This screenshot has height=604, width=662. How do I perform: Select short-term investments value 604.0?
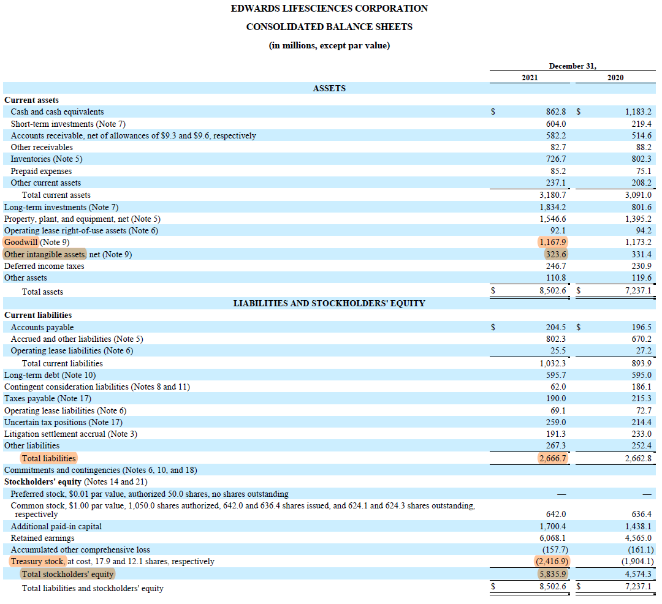coord(555,124)
